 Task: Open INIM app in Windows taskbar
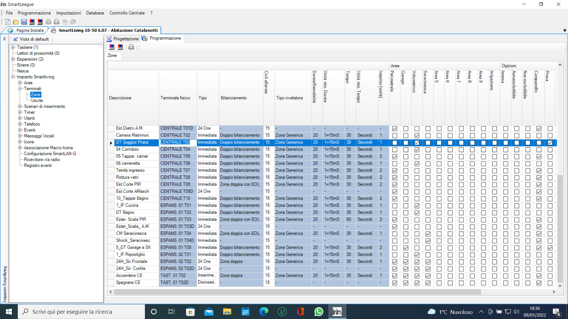[x=337, y=312]
